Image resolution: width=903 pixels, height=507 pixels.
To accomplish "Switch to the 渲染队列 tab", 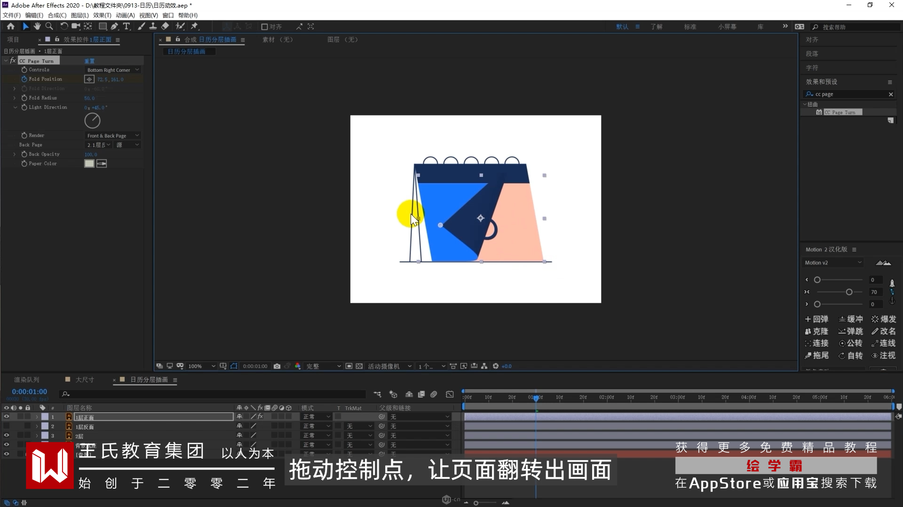I will click(26, 379).
